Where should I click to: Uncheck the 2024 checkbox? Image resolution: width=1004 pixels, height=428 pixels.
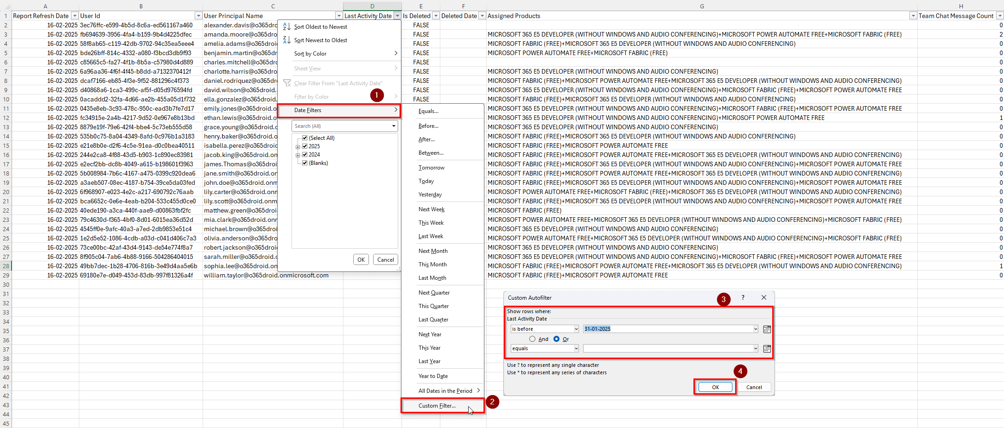click(x=305, y=154)
